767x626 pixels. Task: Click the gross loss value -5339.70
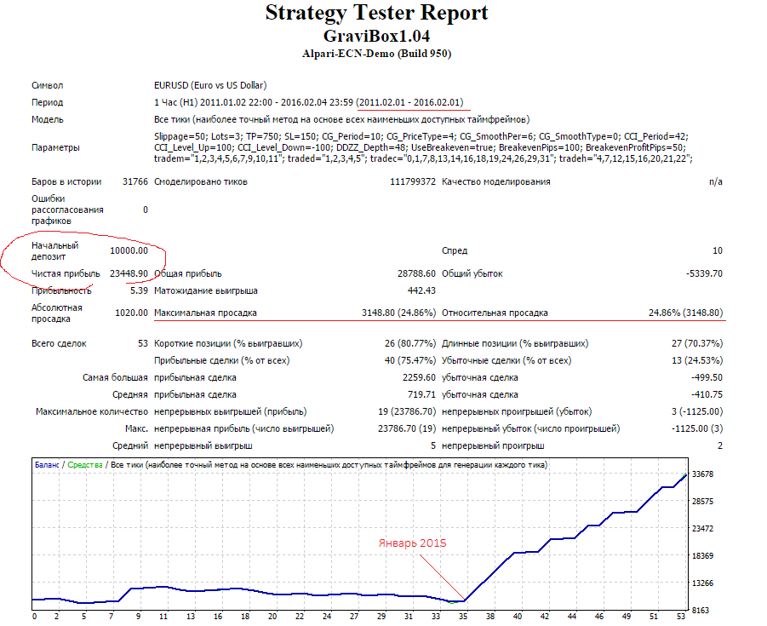[x=704, y=273]
